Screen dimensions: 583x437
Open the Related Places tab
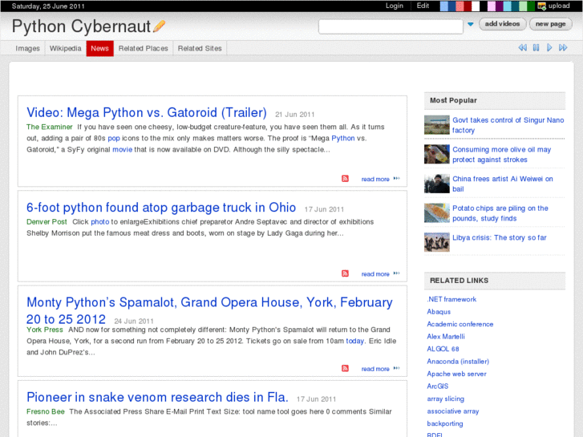click(144, 48)
